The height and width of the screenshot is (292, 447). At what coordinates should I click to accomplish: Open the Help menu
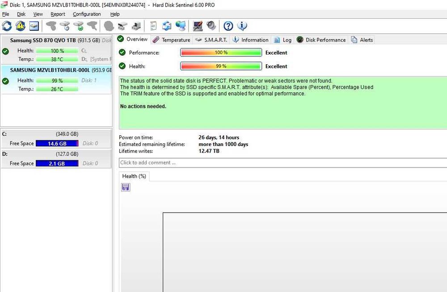115,14
